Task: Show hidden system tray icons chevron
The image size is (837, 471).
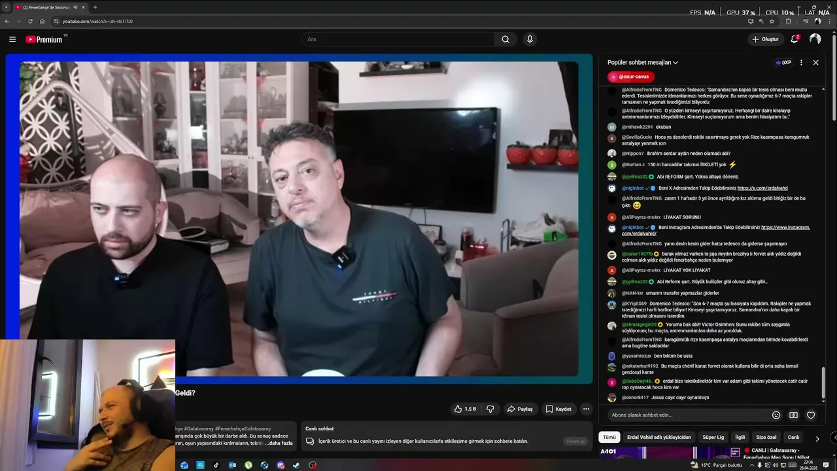Action: [751, 465]
